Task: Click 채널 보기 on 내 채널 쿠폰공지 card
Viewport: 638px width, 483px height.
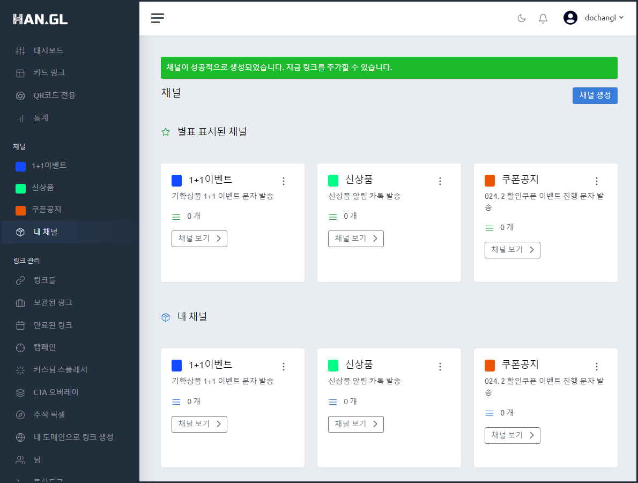Action: [512, 435]
